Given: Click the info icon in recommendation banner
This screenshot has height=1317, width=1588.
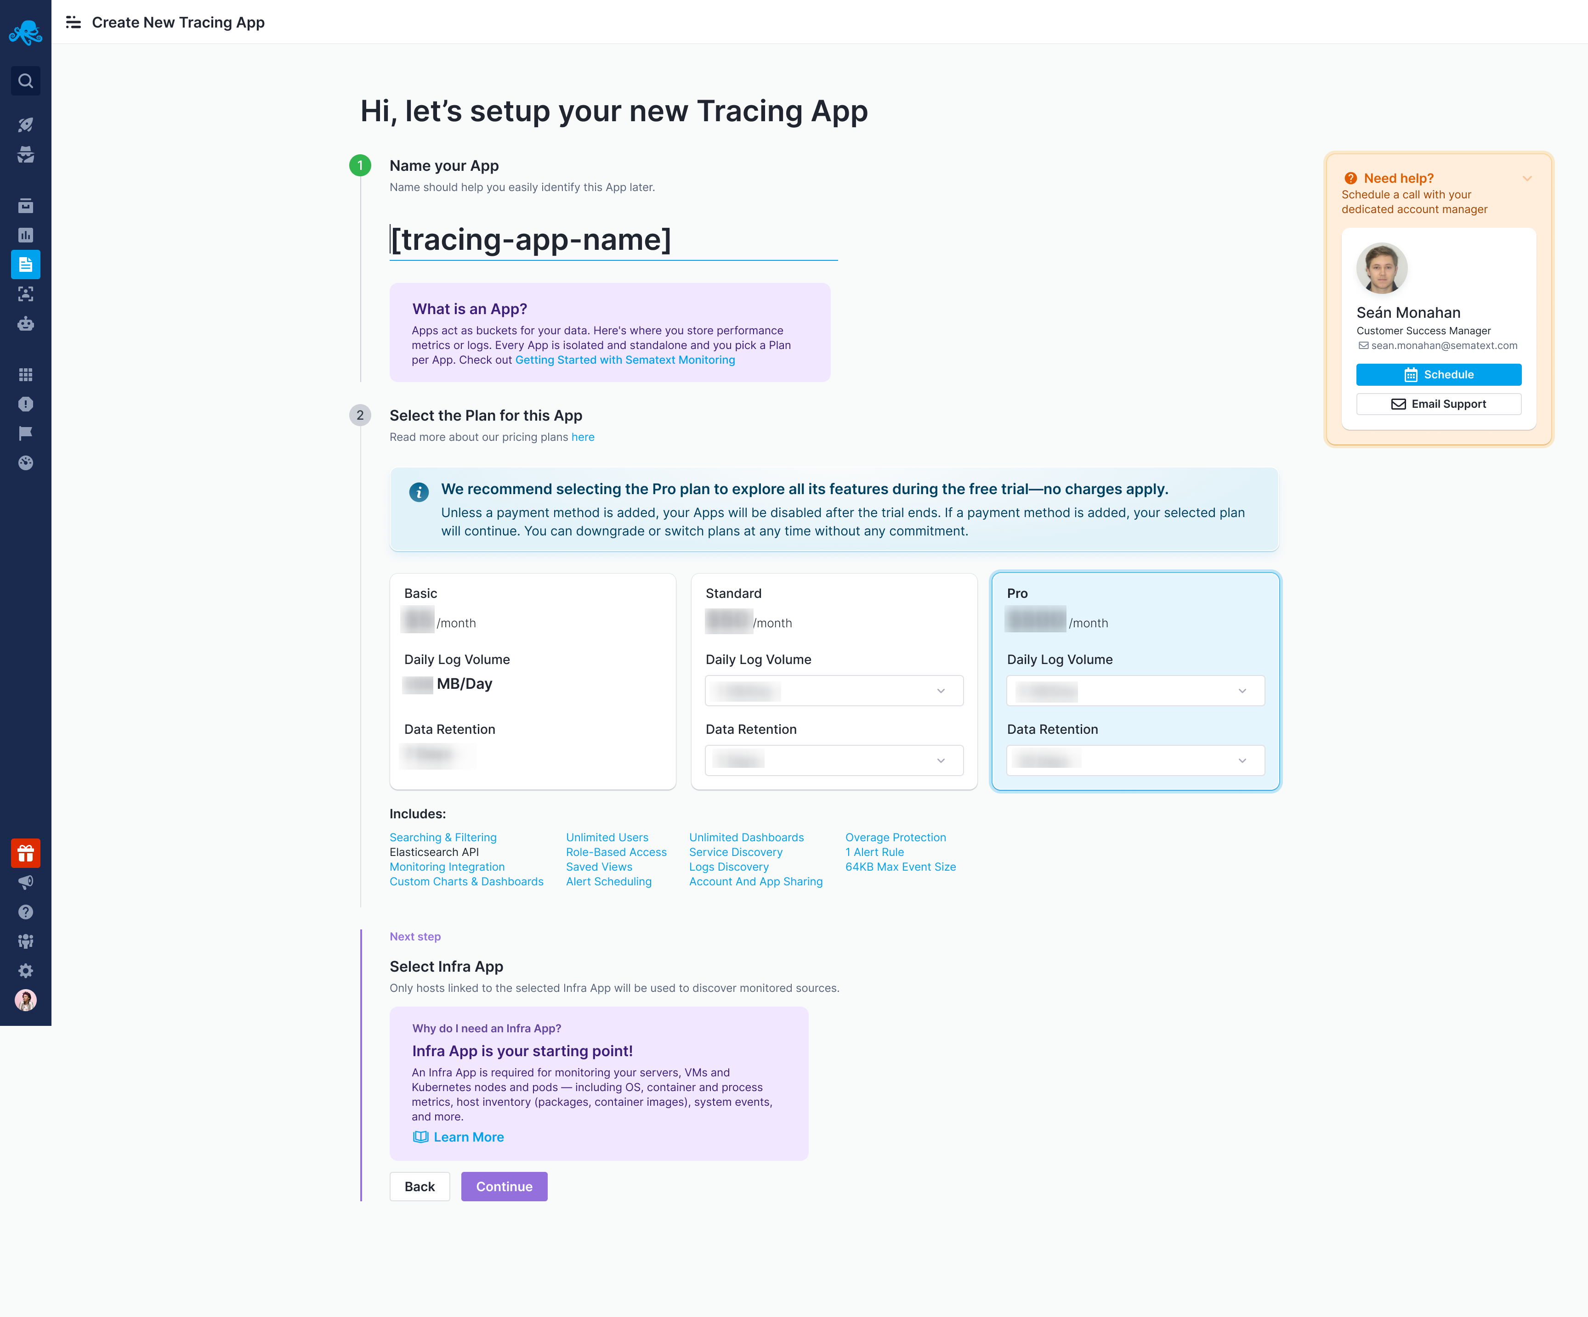Looking at the screenshot, I should coord(419,492).
